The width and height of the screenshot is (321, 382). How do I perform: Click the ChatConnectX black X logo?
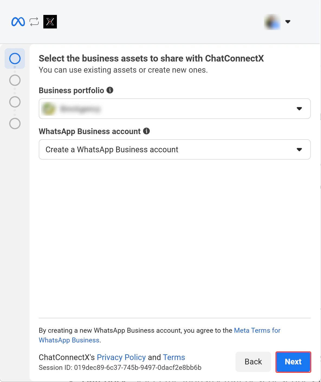coord(50,22)
